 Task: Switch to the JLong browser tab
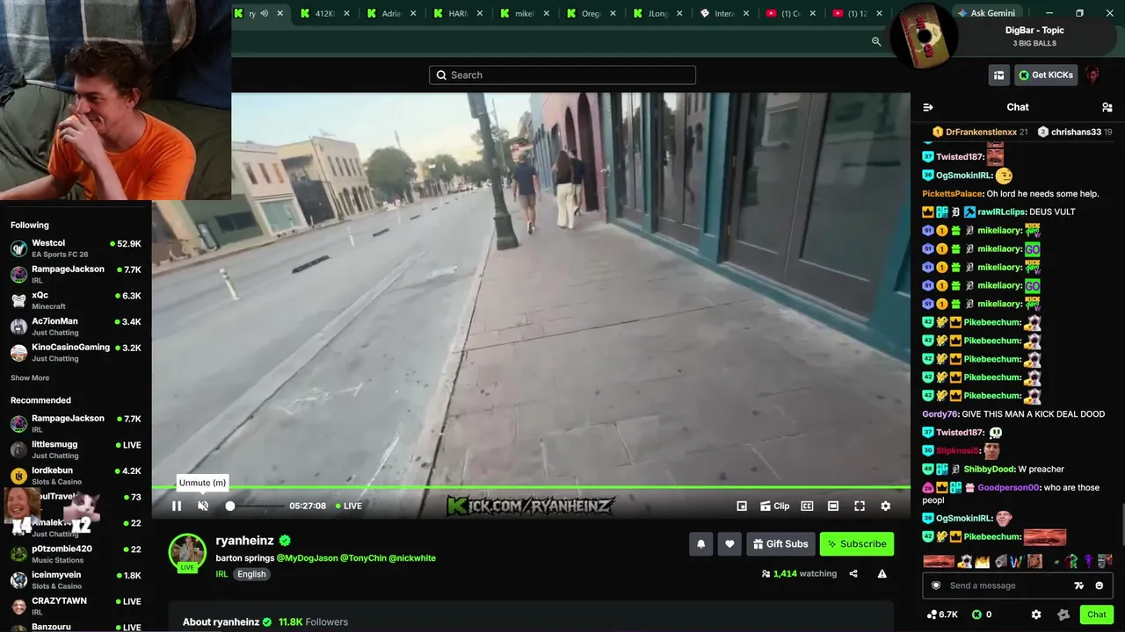tap(659, 13)
